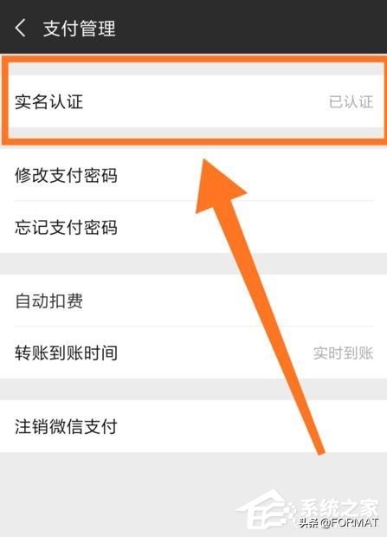Open the 实名认证 row
The width and height of the screenshot is (387, 537).
194,101
